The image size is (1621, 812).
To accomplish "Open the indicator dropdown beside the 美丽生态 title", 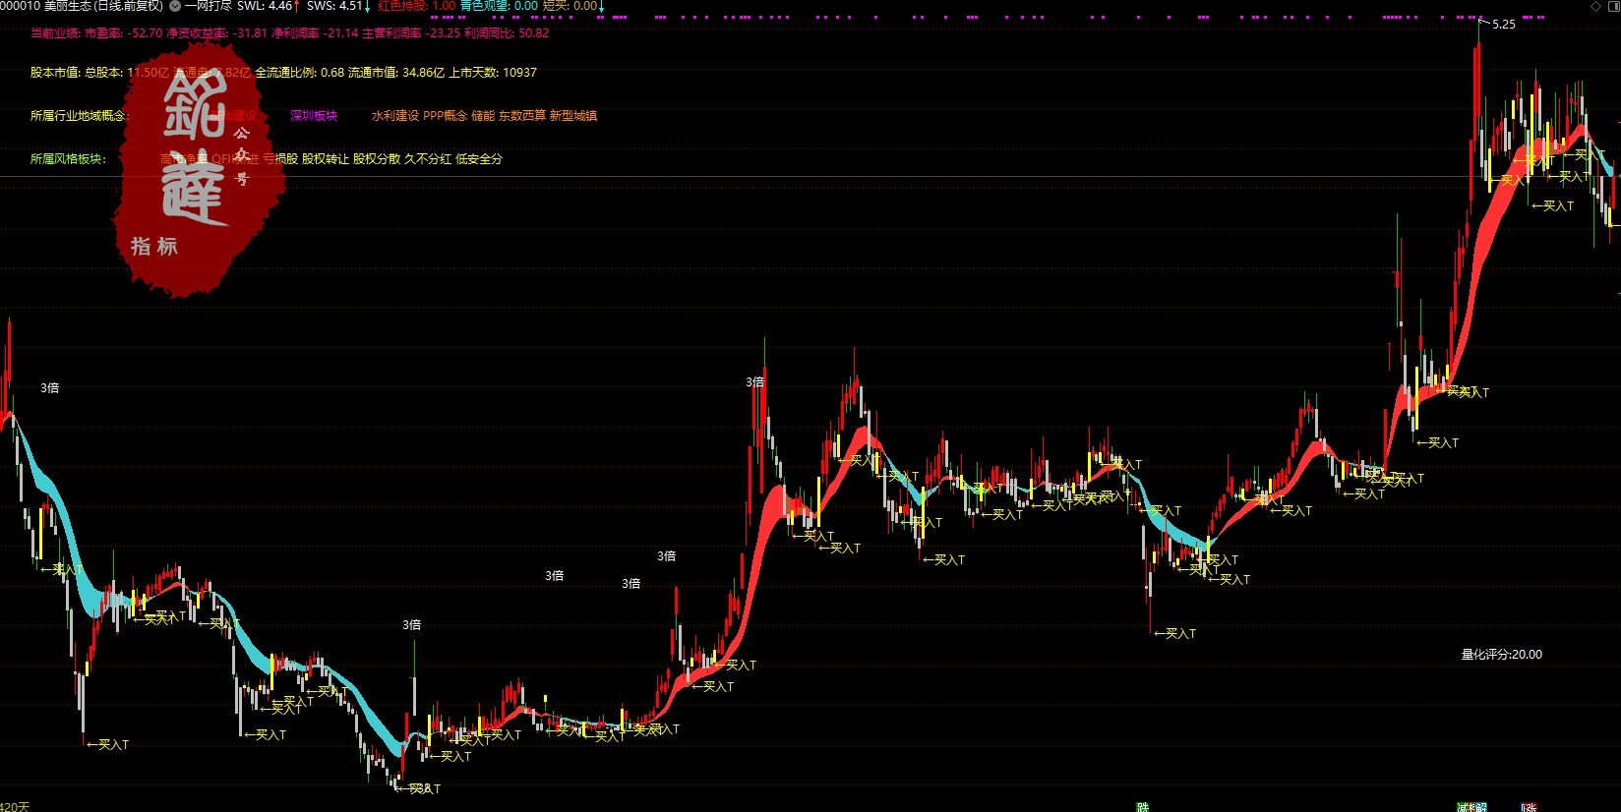I will click(175, 6).
